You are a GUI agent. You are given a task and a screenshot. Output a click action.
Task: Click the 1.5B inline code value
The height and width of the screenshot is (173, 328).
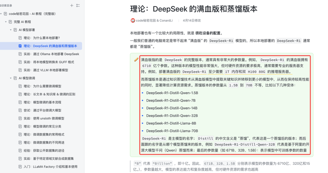(x=234, y=85)
